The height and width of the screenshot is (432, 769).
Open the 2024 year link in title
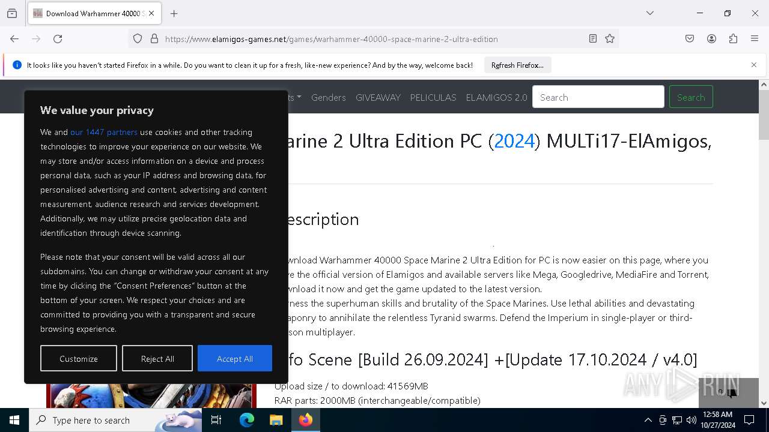coord(514,141)
